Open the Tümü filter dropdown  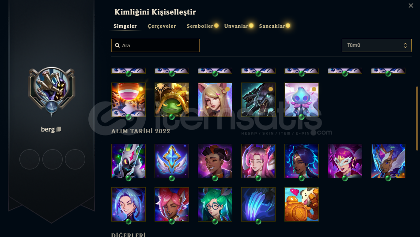coord(377,45)
